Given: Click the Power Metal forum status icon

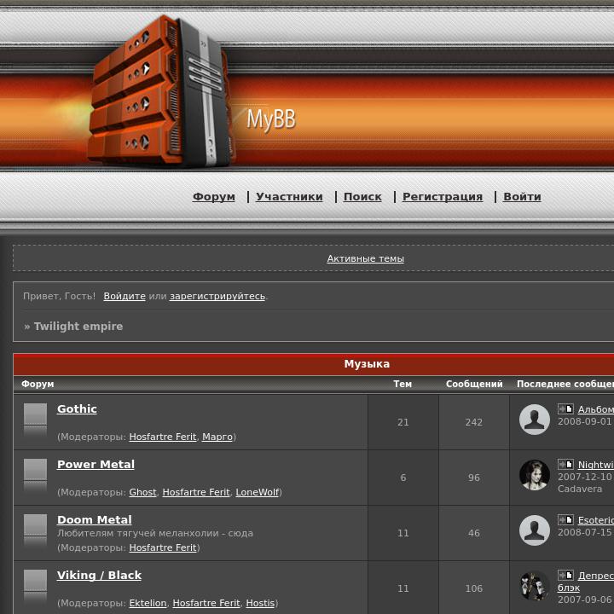Looking at the screenshot, I should (35, 475).
